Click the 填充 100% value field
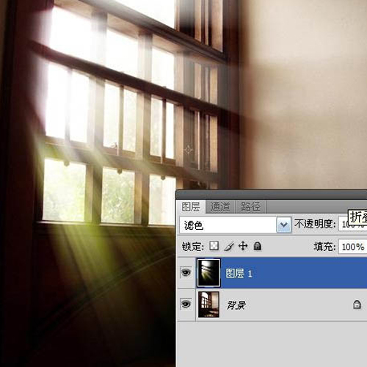This screenshot has height=367, width=367. pyautogui.click(x=353, y=247)
